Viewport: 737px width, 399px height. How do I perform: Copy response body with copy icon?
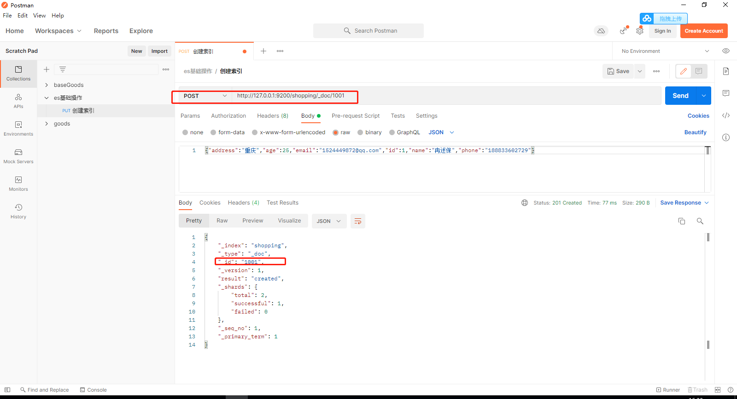(682, 221)
